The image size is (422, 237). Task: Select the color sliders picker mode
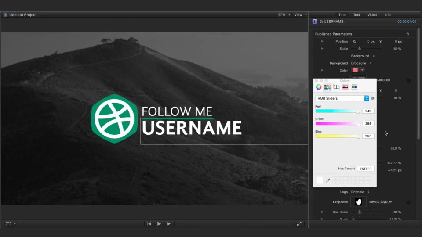[327, 87]
